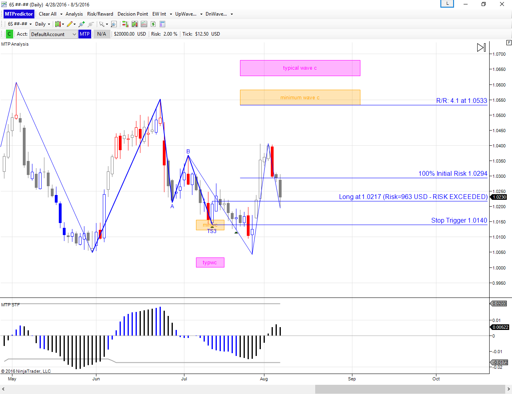Viewport: 512px width, 394px height.
Task: Click the data series candles icon
Action: [135, 24]
